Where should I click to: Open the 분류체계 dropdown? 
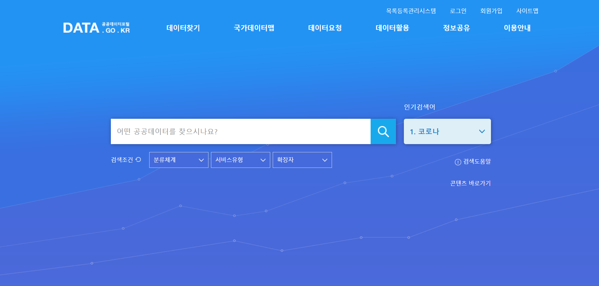[179, 160]
